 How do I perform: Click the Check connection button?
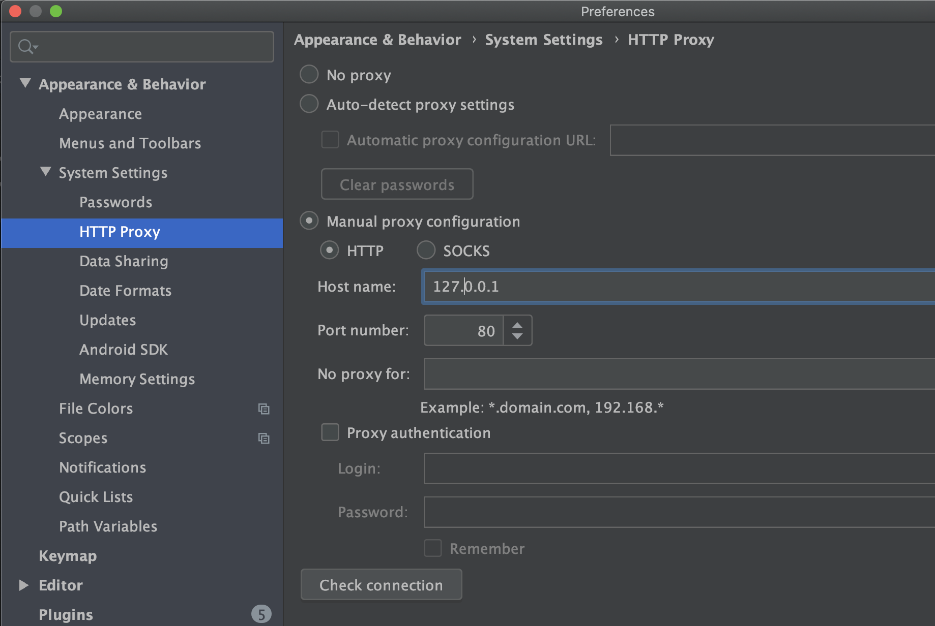[381, 585]
